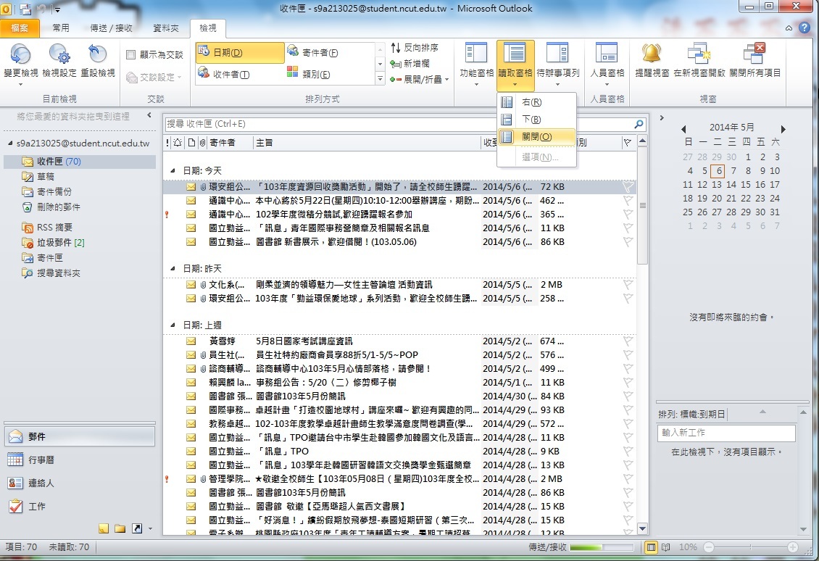Go to next month in date navigator
Viewport: 819px width, 561px height.
click(783, 128)
